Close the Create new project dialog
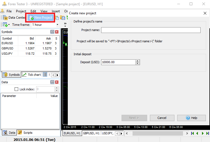Image resolution: width=210 pixels, height=142 pixels. 205,13
